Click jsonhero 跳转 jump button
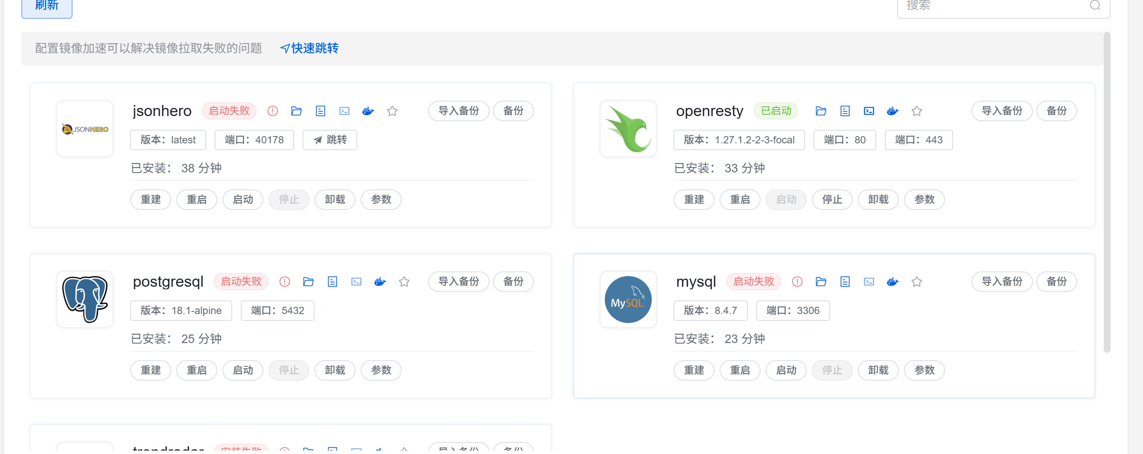Viewport: 1143px width, 454px height. 329,140
